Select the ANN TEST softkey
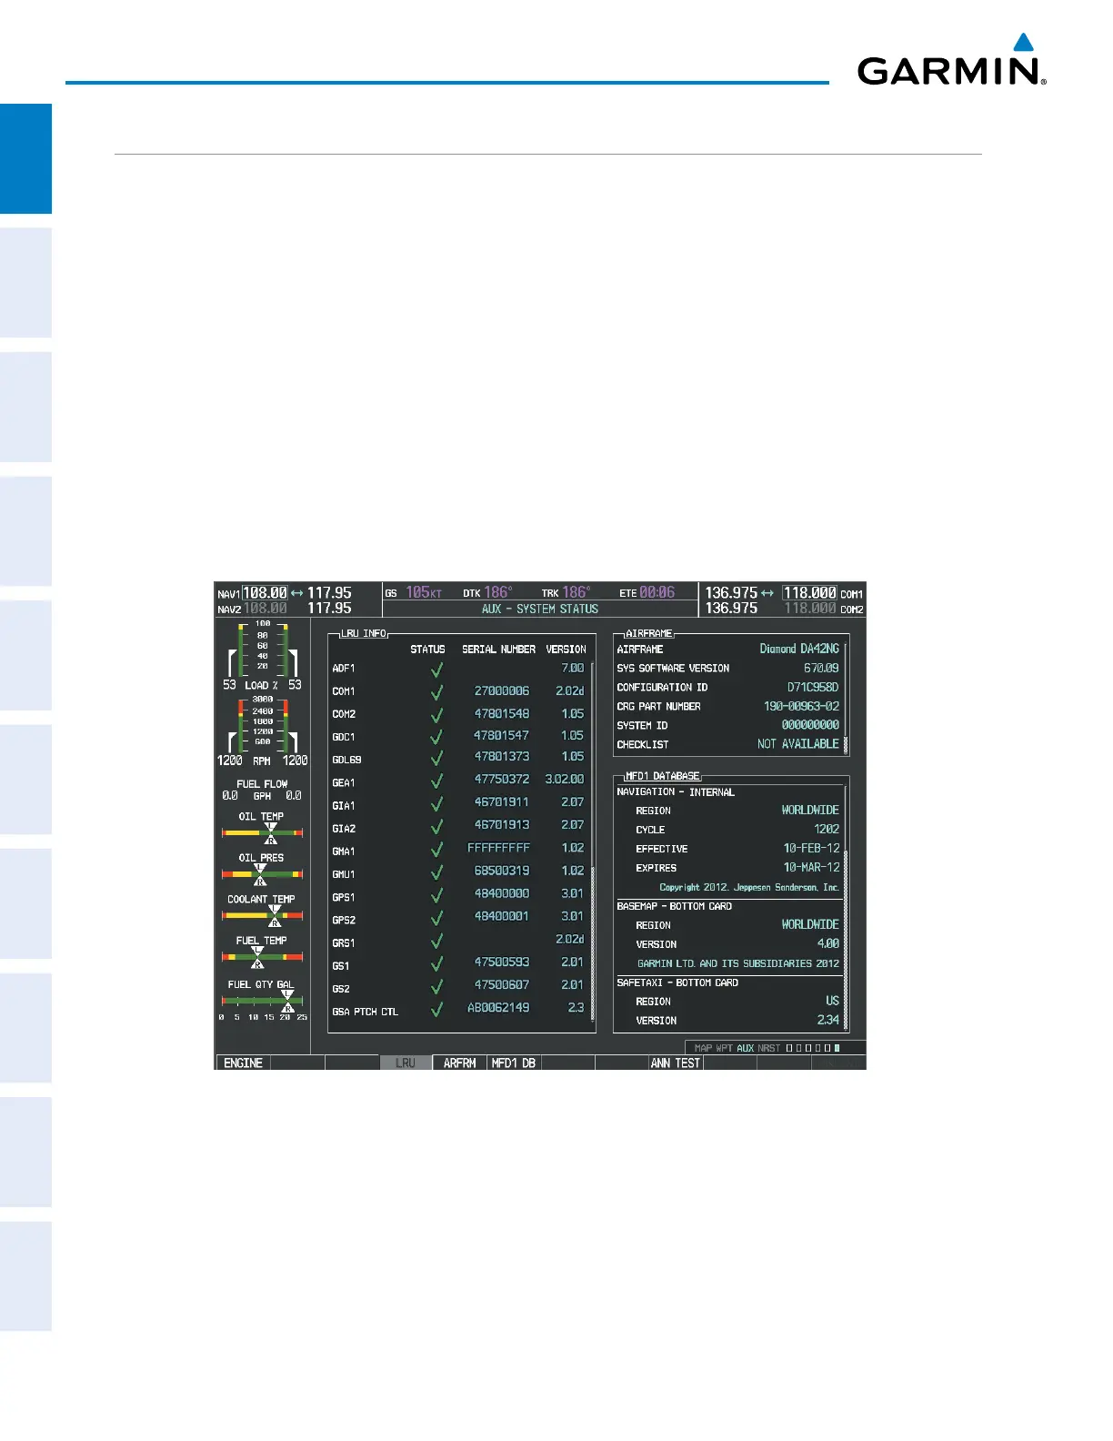The width and height of the screenshot is (1113, 1441). pyautogui.click(x=676, y=1063)
